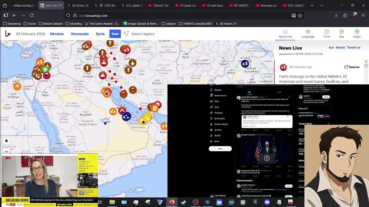369x207 pixels.
Task: Open the session bookmarks folder
Action: 169,24
